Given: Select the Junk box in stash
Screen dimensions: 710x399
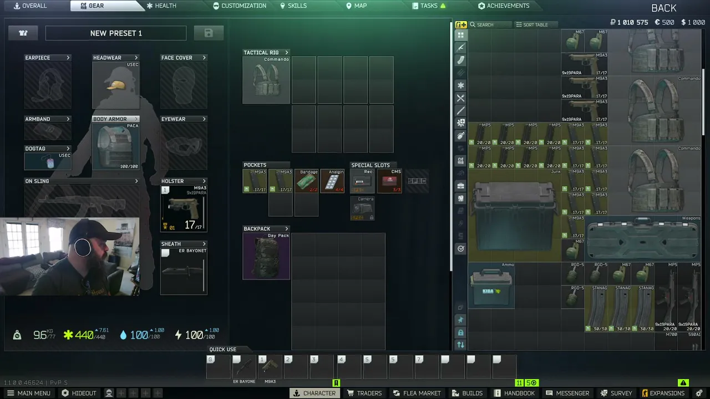Looking at the screenshot, I should point(515,216).
